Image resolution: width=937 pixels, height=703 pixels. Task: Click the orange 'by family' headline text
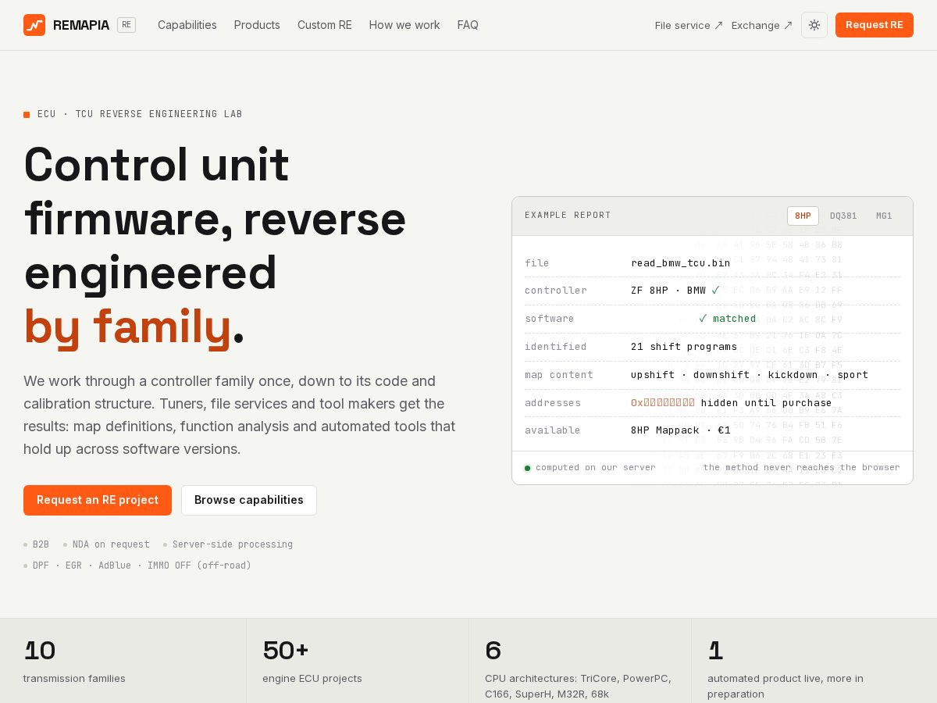127,326
